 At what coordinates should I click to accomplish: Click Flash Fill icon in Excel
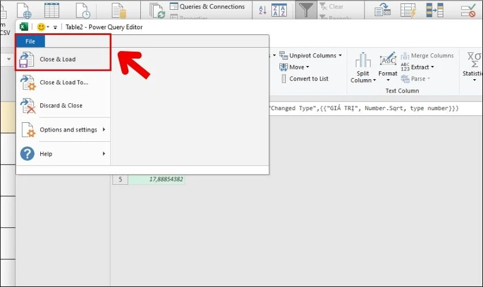click(408, 10)
